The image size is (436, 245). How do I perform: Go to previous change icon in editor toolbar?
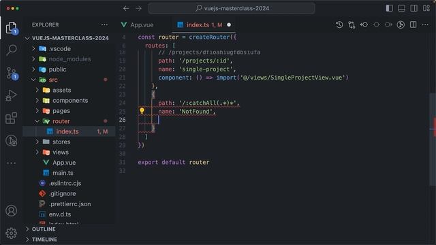point(364,24)
